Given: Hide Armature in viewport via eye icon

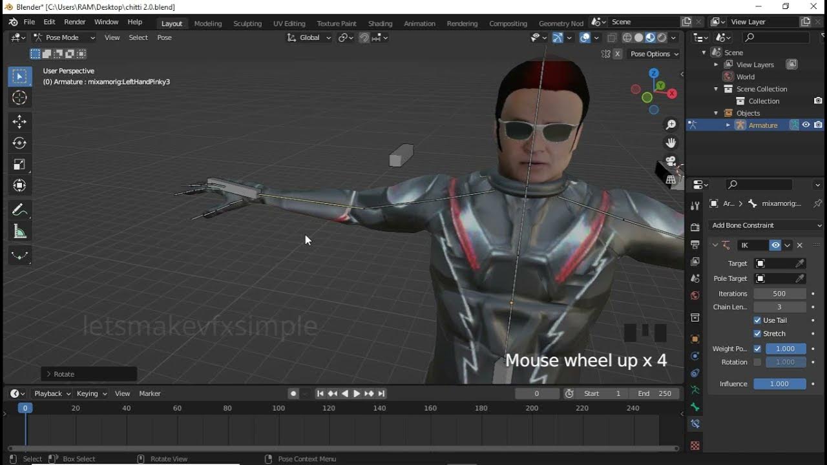Looking at the screenshot, I should coord(806,125).
